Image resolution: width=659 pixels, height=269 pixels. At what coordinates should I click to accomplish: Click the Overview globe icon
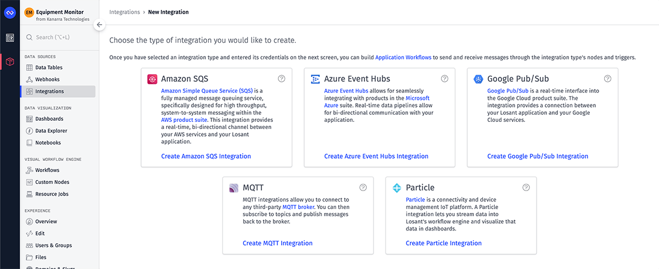[x=30, y=221]
